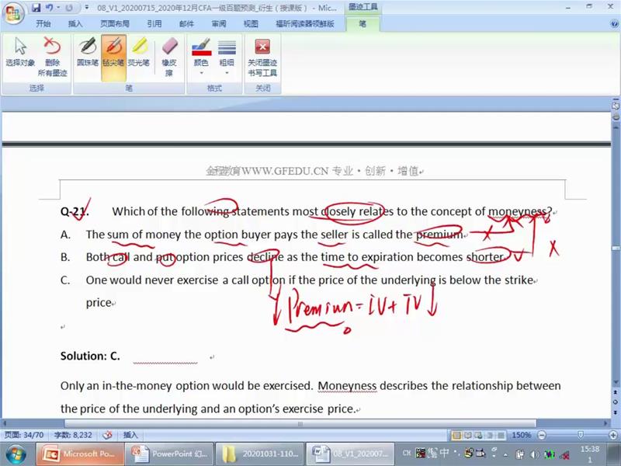Activate the 08_V1_202007... Word taskbar item
621x466 pixels.
pos(350,454)
